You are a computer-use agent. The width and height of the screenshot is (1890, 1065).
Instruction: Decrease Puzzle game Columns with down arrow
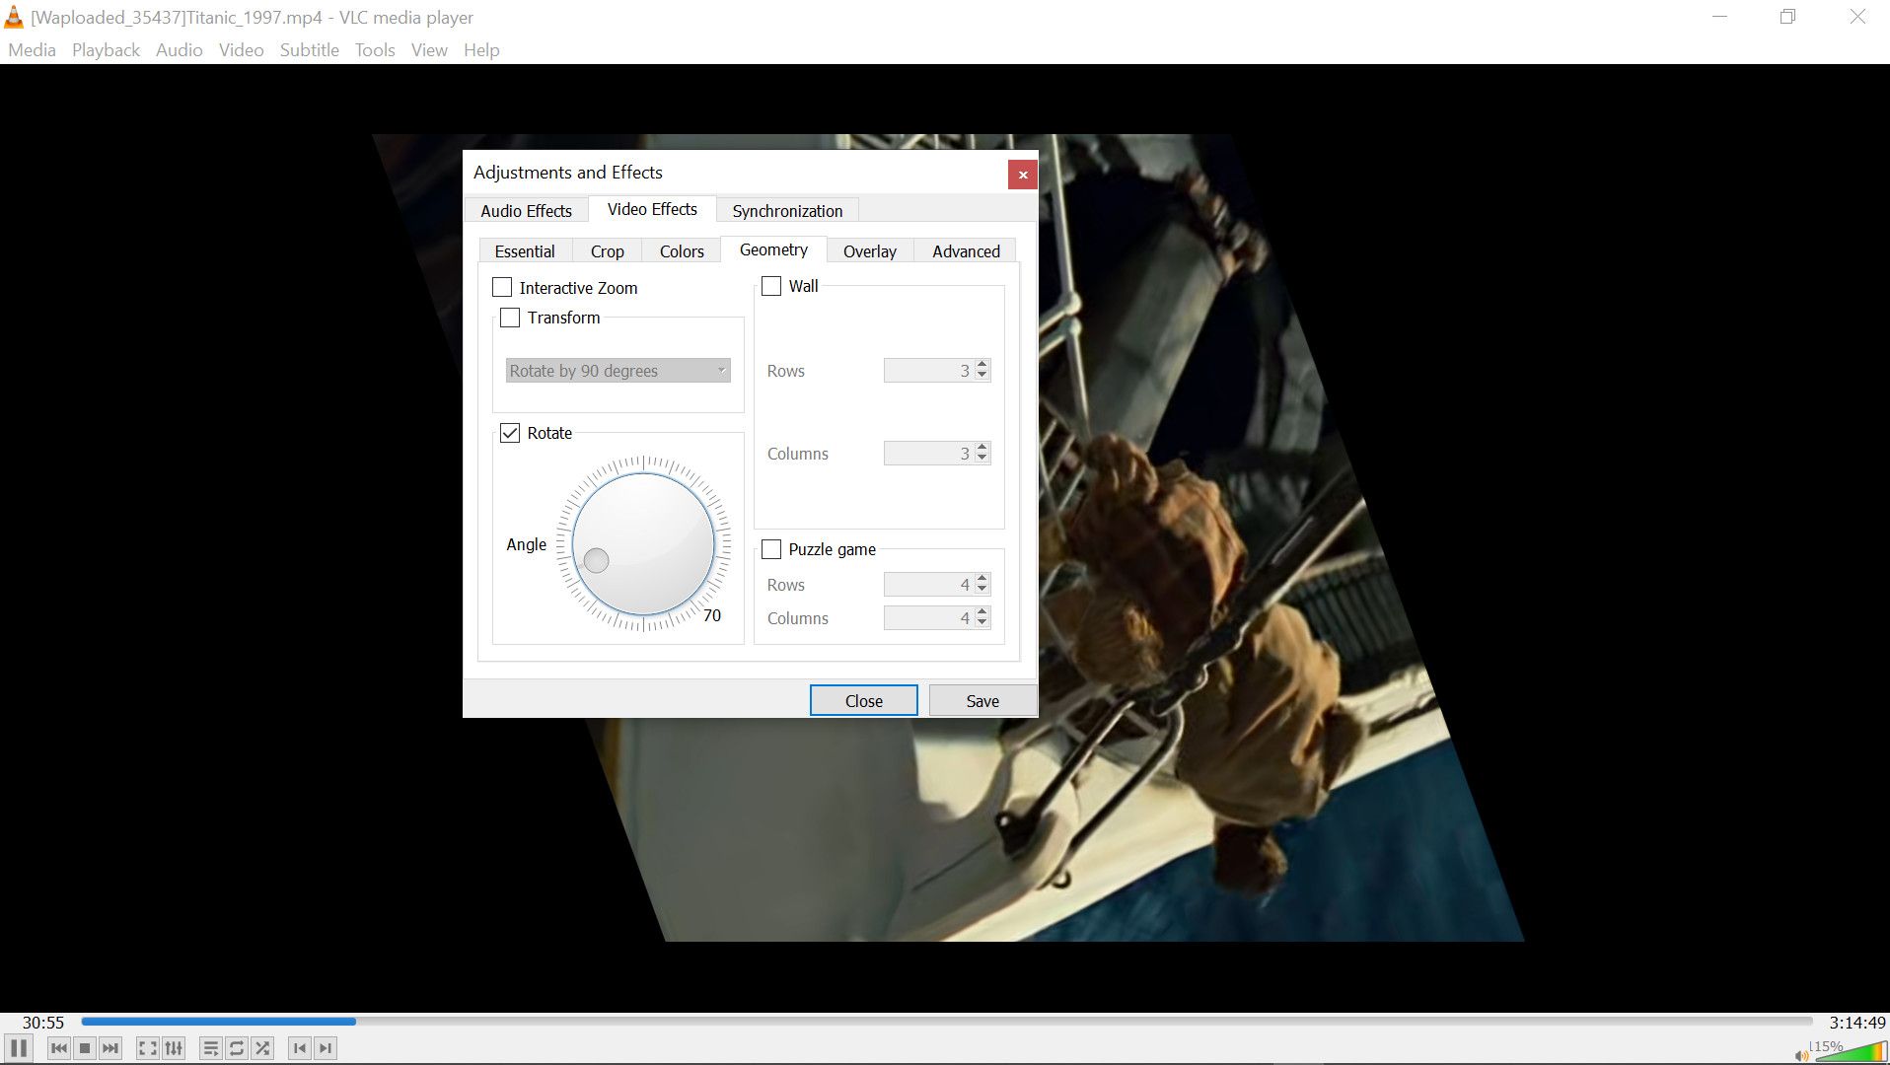[x=981, y=623]
